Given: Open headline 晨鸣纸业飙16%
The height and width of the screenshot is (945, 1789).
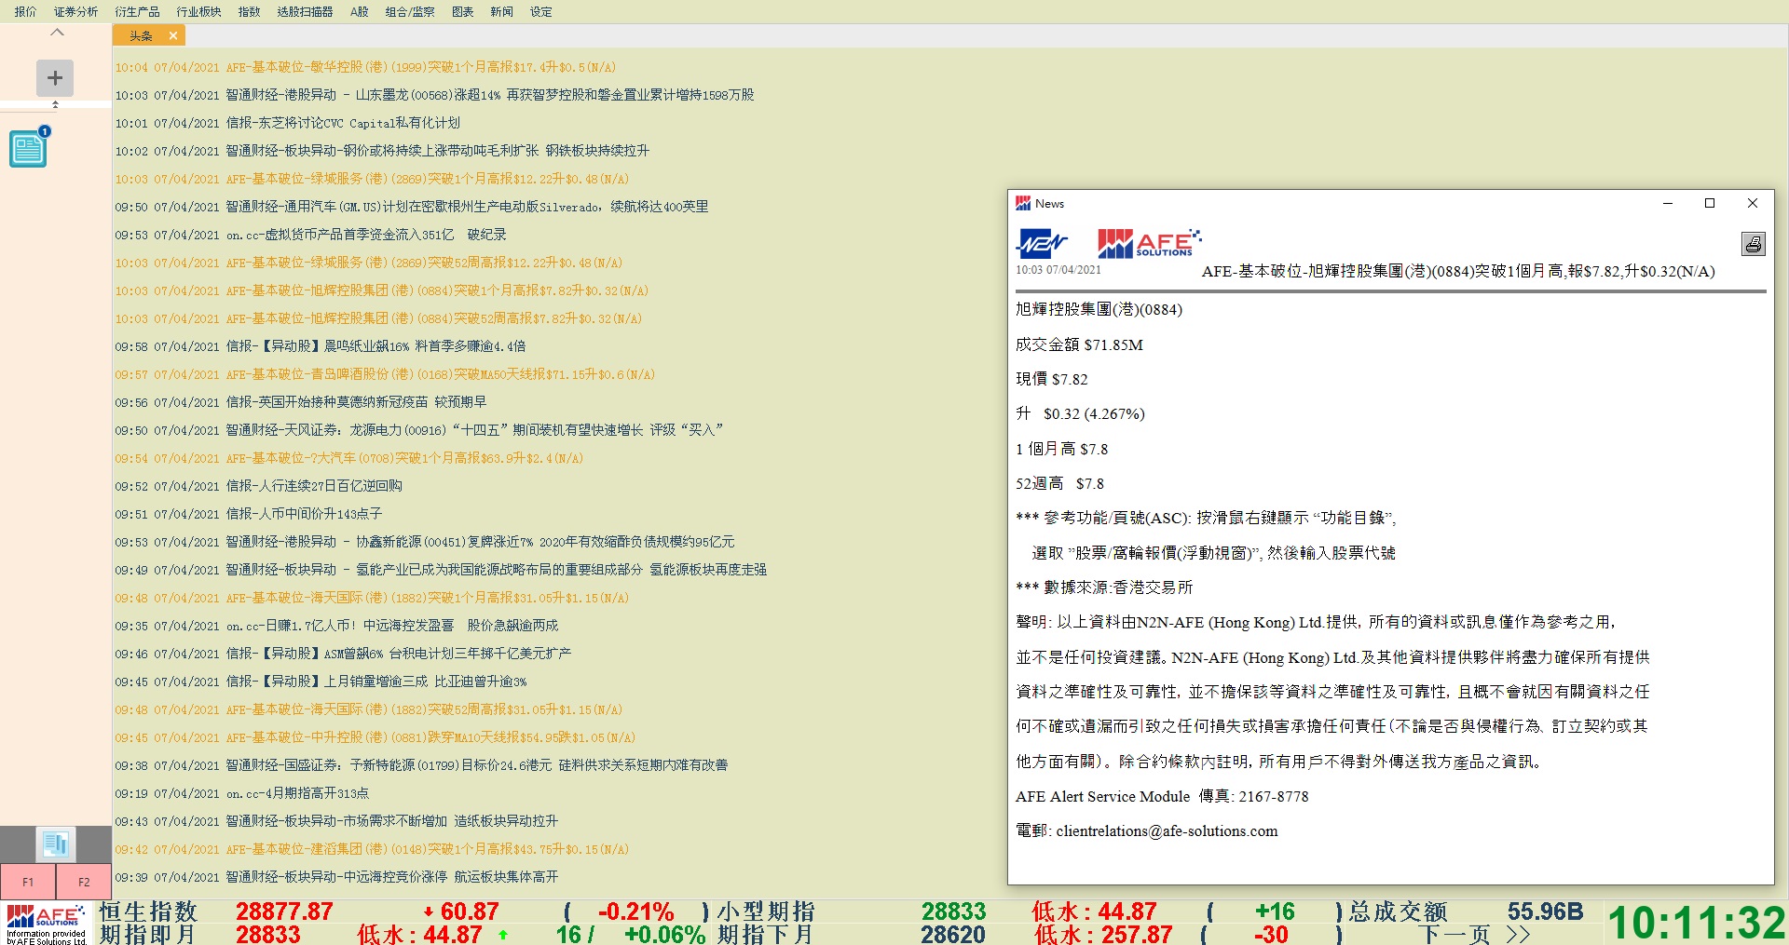Looking at the screenshot, I should pyautogui.click(x=320, y=346).
